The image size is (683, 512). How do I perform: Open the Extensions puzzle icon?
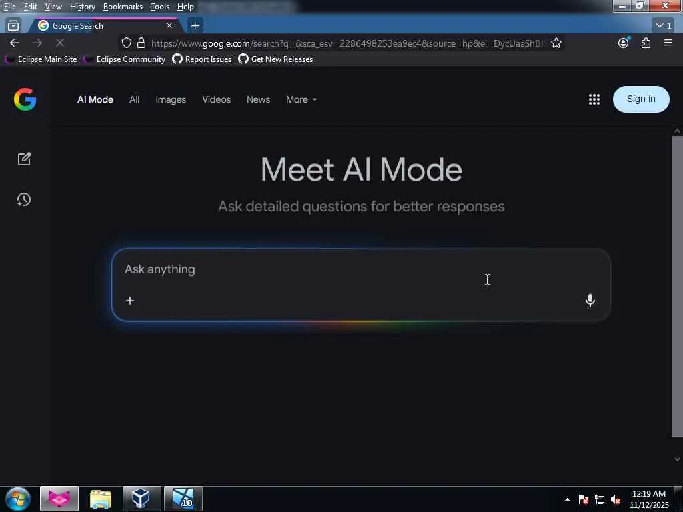(x=646, y=43)
